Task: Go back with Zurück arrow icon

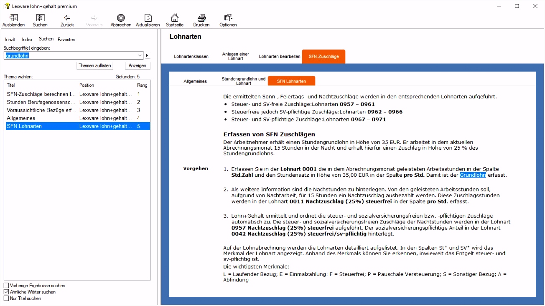Action: click(x=67, y=18)
